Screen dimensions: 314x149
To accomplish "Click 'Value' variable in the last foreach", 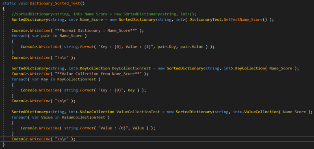I will [x=47, y=117].
